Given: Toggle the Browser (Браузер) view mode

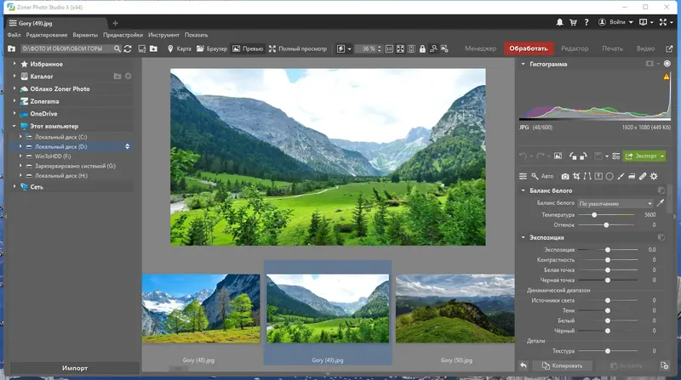Looking at the screenshot, I should click(212, 48).
